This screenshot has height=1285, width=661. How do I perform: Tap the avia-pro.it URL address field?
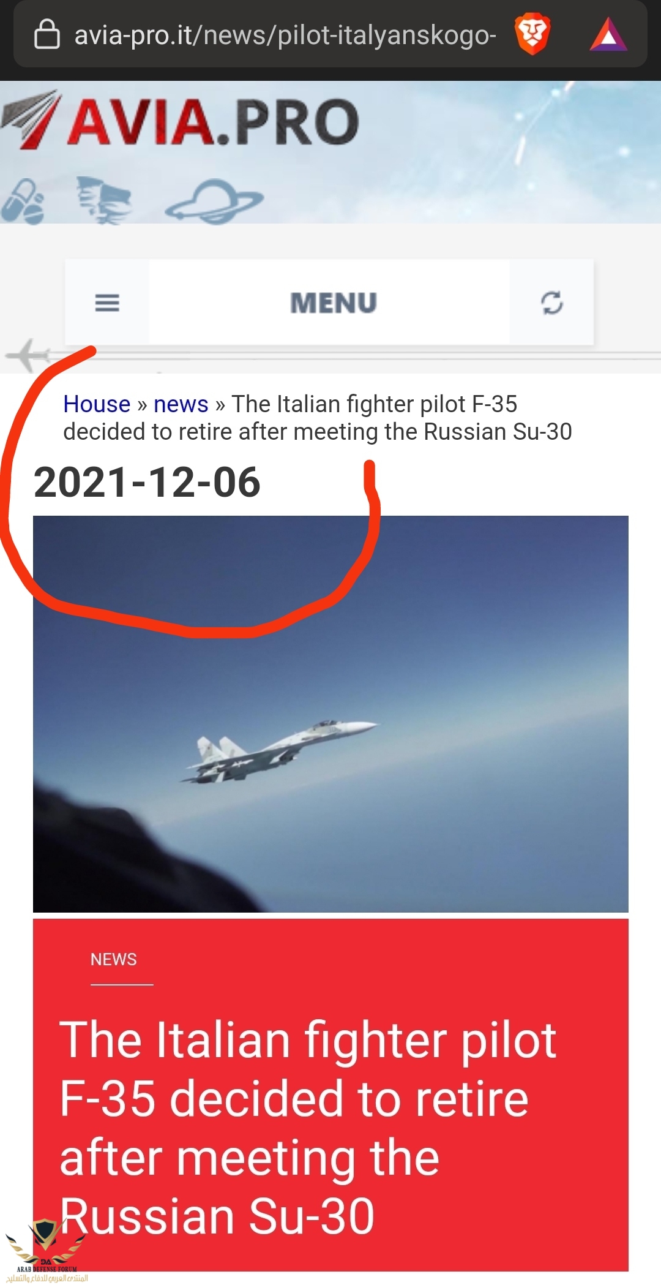coord(285,35)
